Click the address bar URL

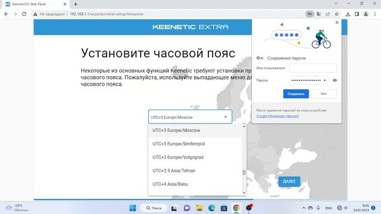point(107,14)
